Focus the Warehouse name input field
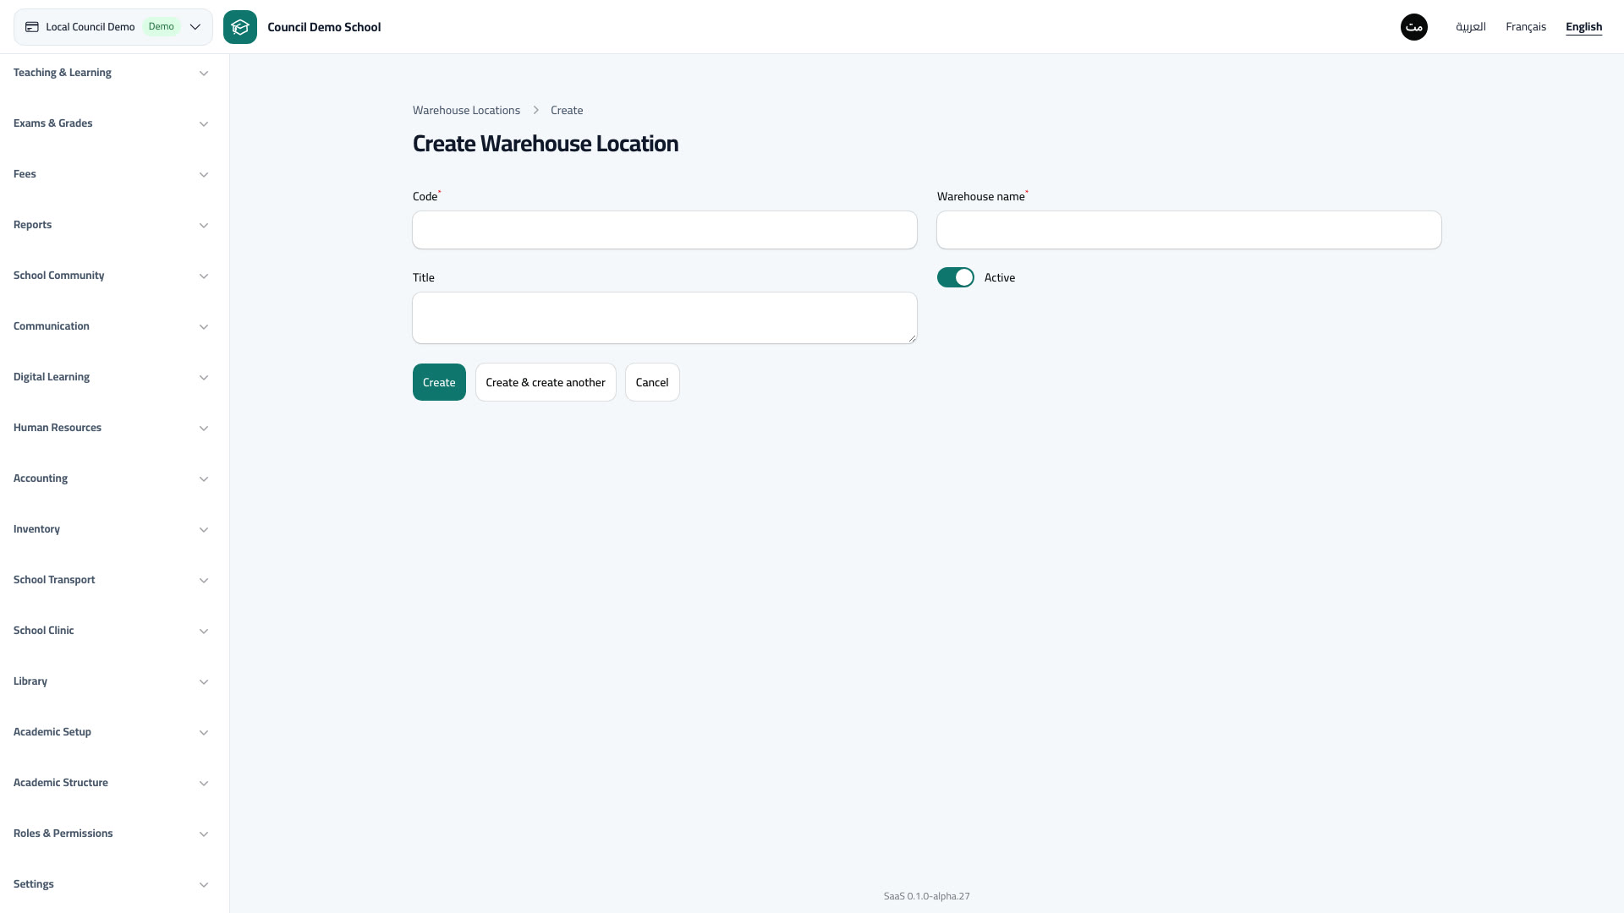This screenshot has width=1624, height=913. tap(1189, 230)
